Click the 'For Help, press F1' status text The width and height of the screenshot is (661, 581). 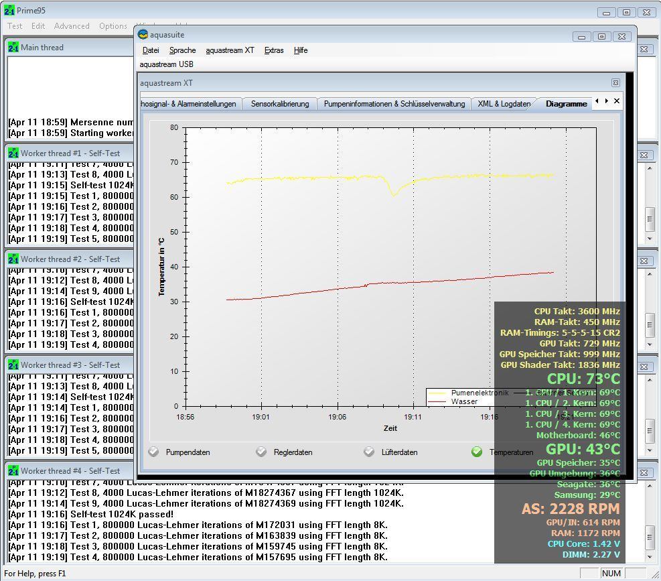pos(35,574)
